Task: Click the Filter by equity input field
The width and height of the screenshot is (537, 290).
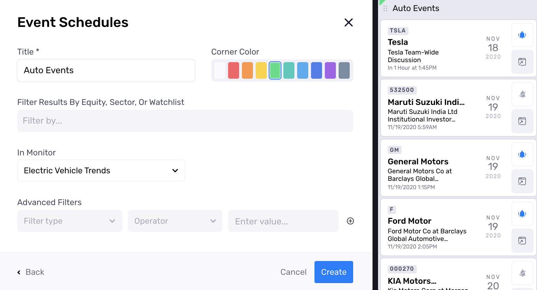Action: pos(185,121)
